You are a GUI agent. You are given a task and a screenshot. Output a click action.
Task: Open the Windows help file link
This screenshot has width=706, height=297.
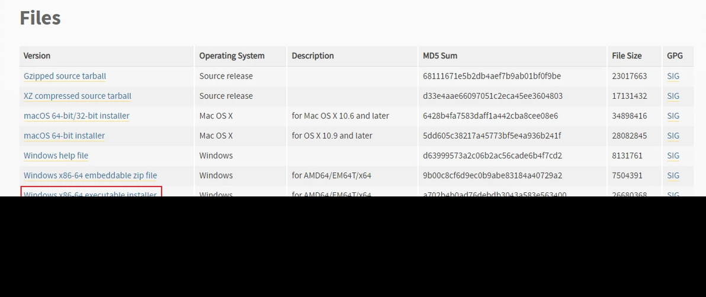[x=56, y=156]
